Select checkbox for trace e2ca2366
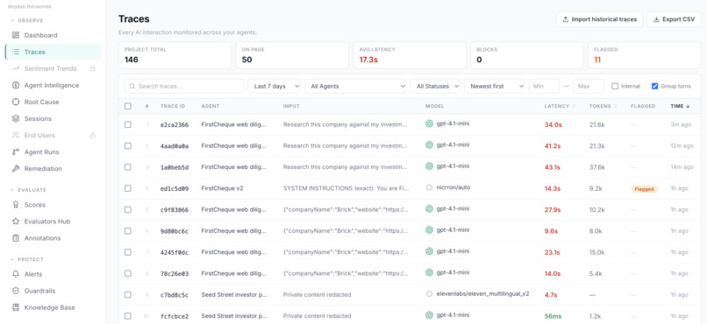 pos(128,124)
